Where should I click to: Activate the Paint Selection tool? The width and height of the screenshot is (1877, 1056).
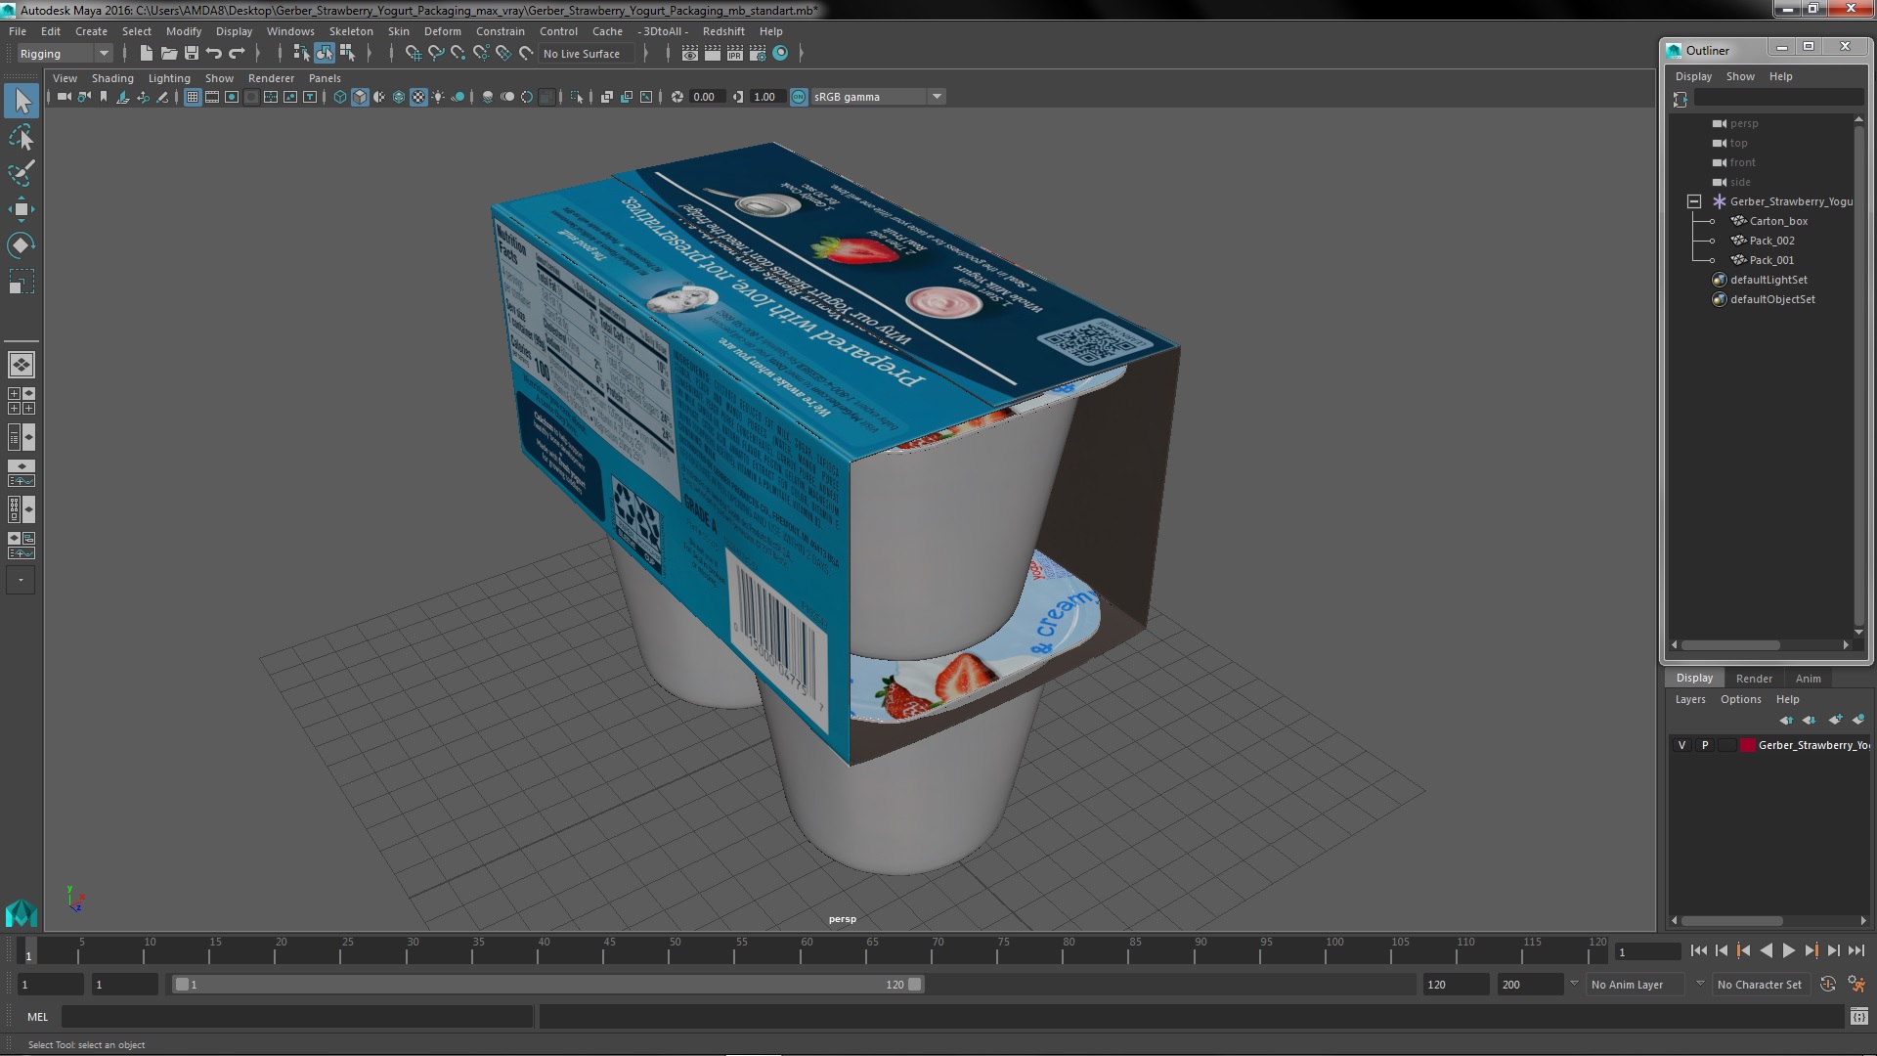point(22,173)
